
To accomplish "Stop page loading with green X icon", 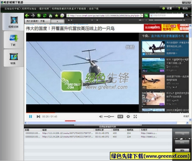I will click(39, 16).
